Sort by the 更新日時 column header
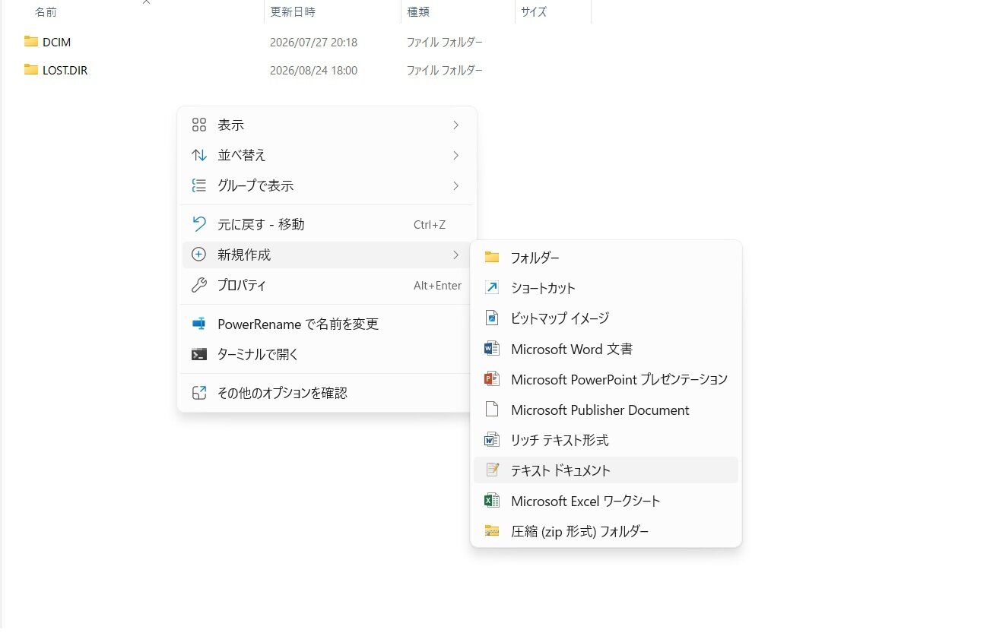Image resolution: width=990 pixels, height=636 pixels. click(x=333, y=12)
